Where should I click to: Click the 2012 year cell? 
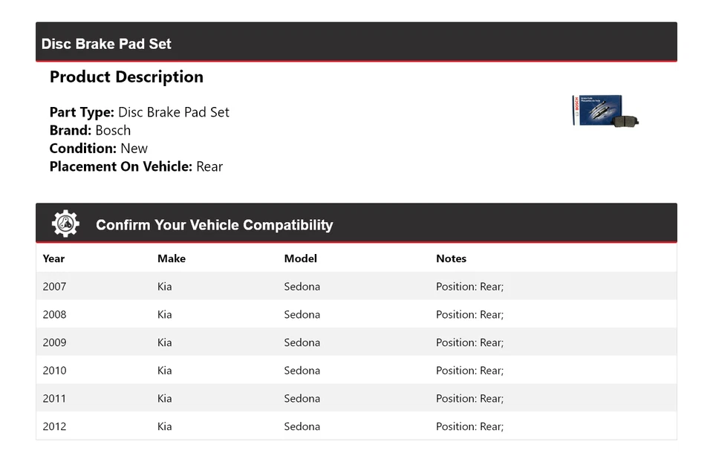[x=54, y=426]
